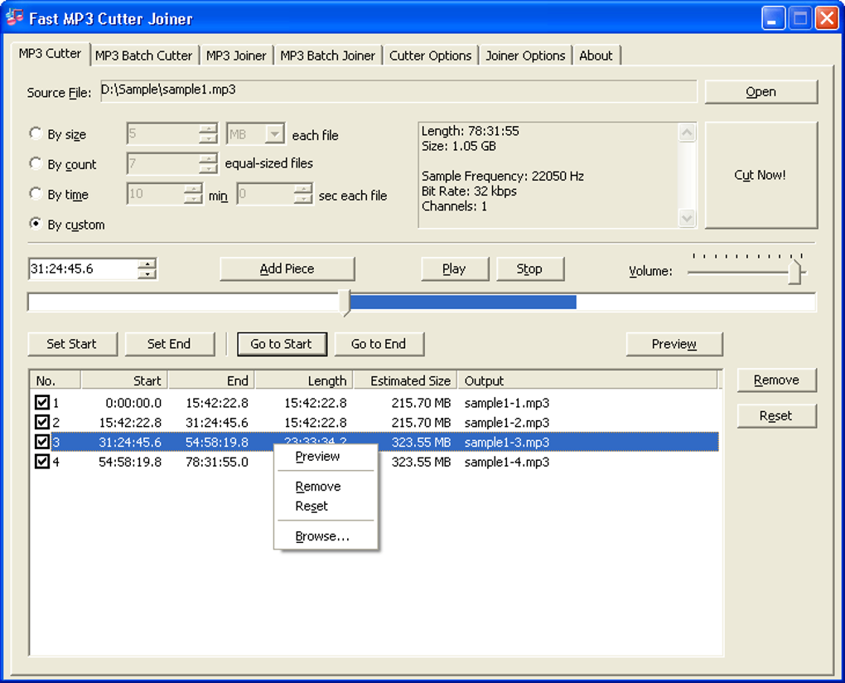Click the custom time position field 31:24:45.6
This screenshot has width=845, height=683.
click(x=84, y=269)
